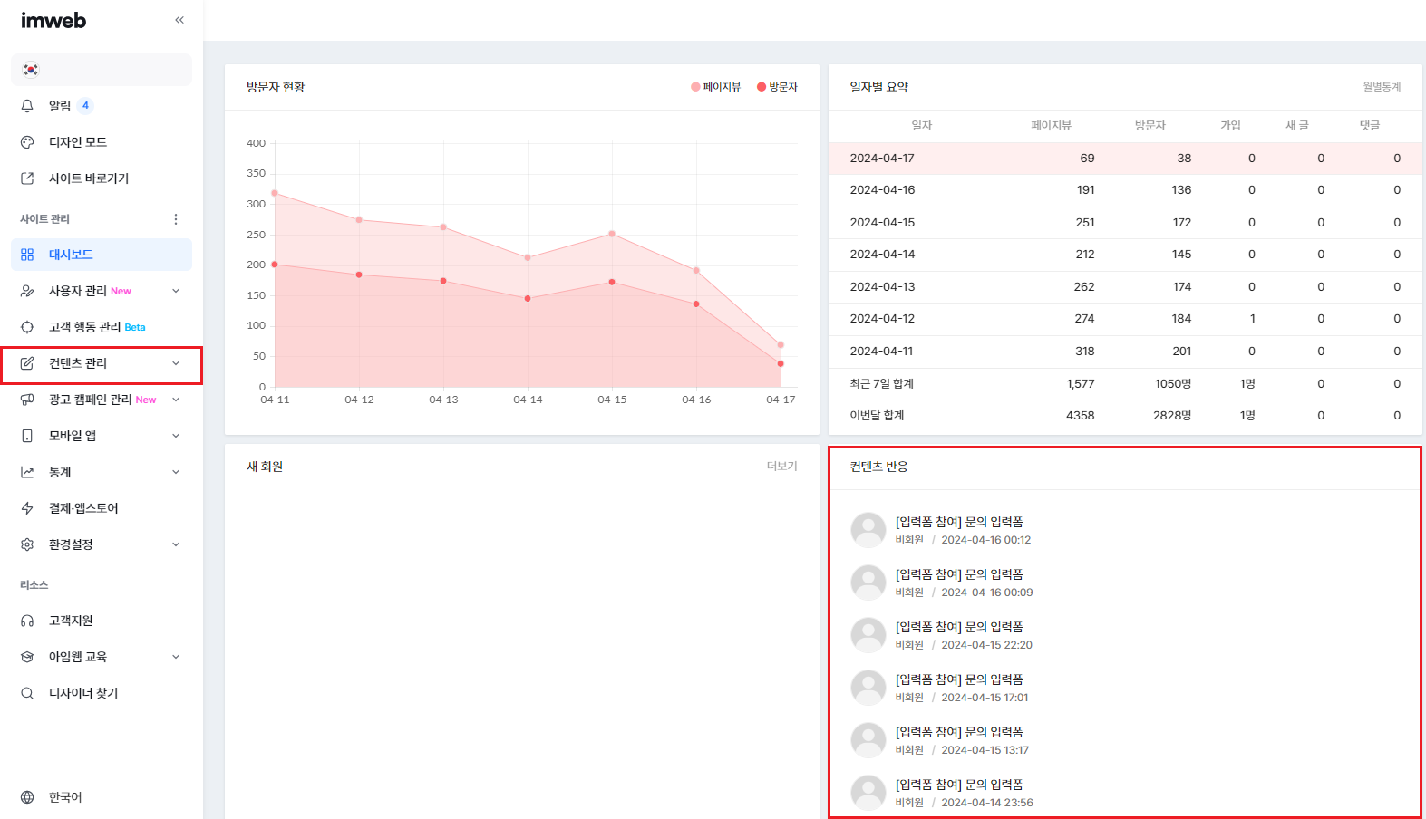This screenshot has width=1426, height=819.
Task: Click the 2024-04-16 date cell
Action: (882, 190)
